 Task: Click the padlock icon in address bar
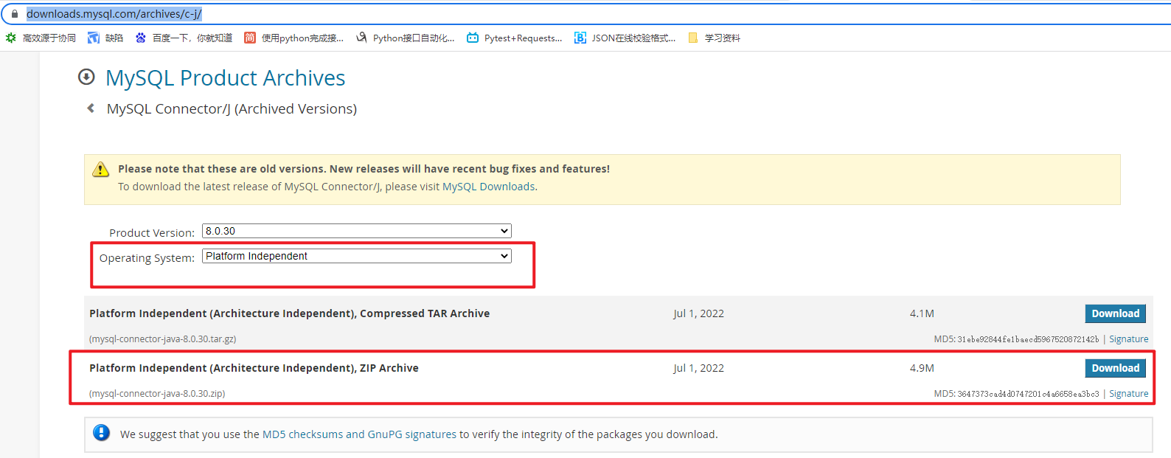point(14,14)
